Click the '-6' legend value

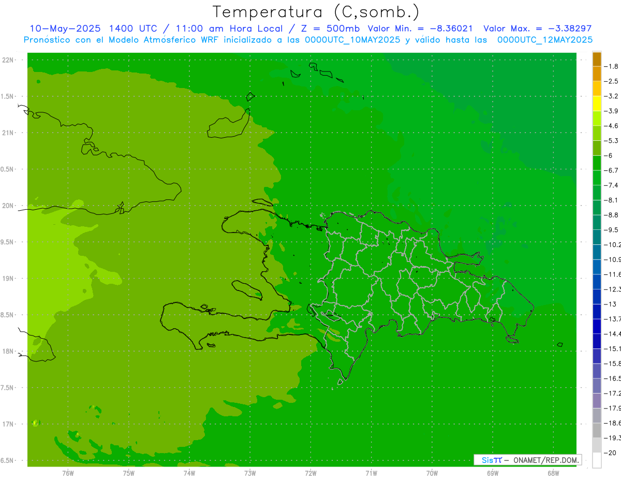tap(610, 155)
